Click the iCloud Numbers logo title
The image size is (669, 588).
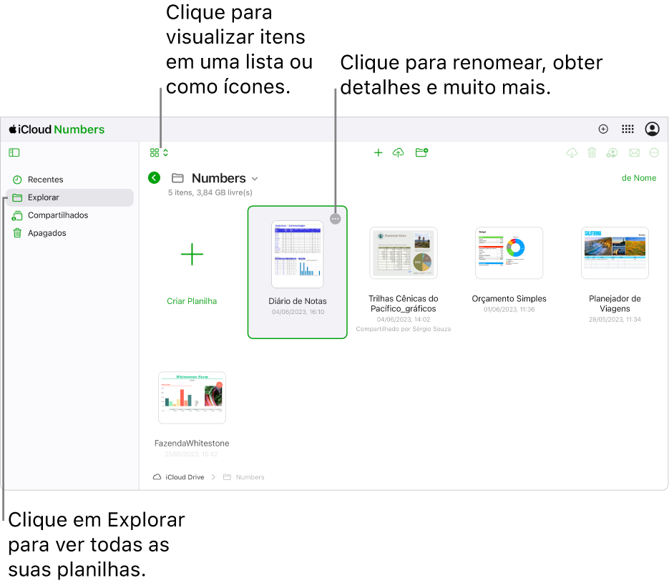pyautogui.click(x=57, y=129)
